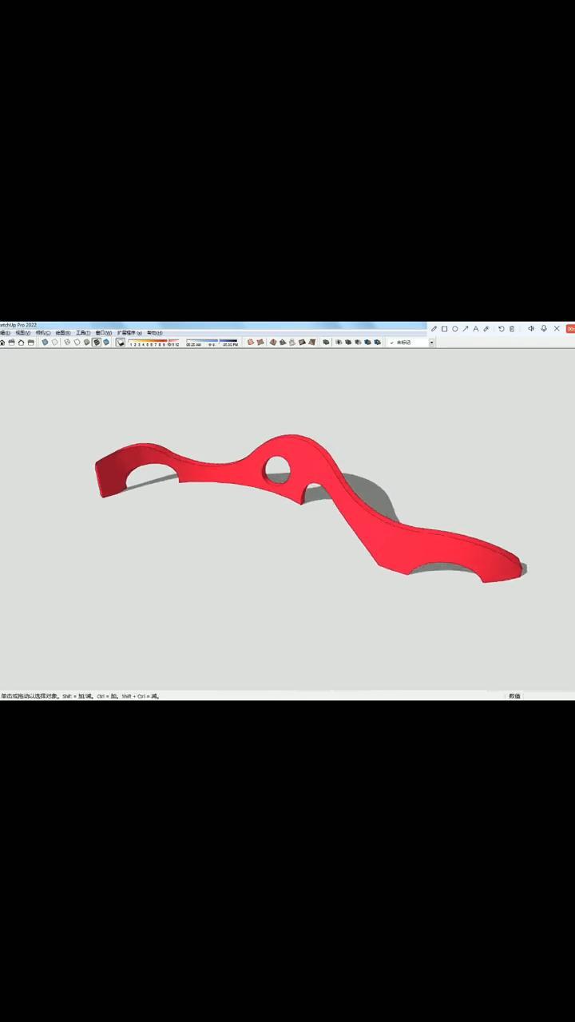Viewport: 575px width, 1022px height.
Task: Close the annotation toolbar with X
Action: [557, 329]
